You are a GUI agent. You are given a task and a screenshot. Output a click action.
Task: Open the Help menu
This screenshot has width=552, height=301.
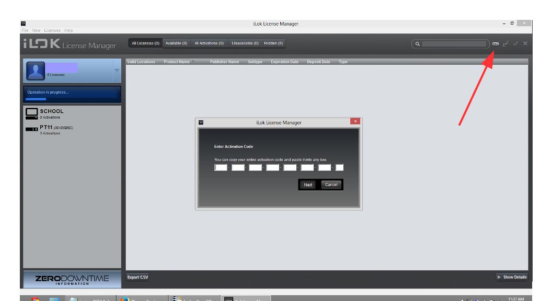(x=68, y=31)
